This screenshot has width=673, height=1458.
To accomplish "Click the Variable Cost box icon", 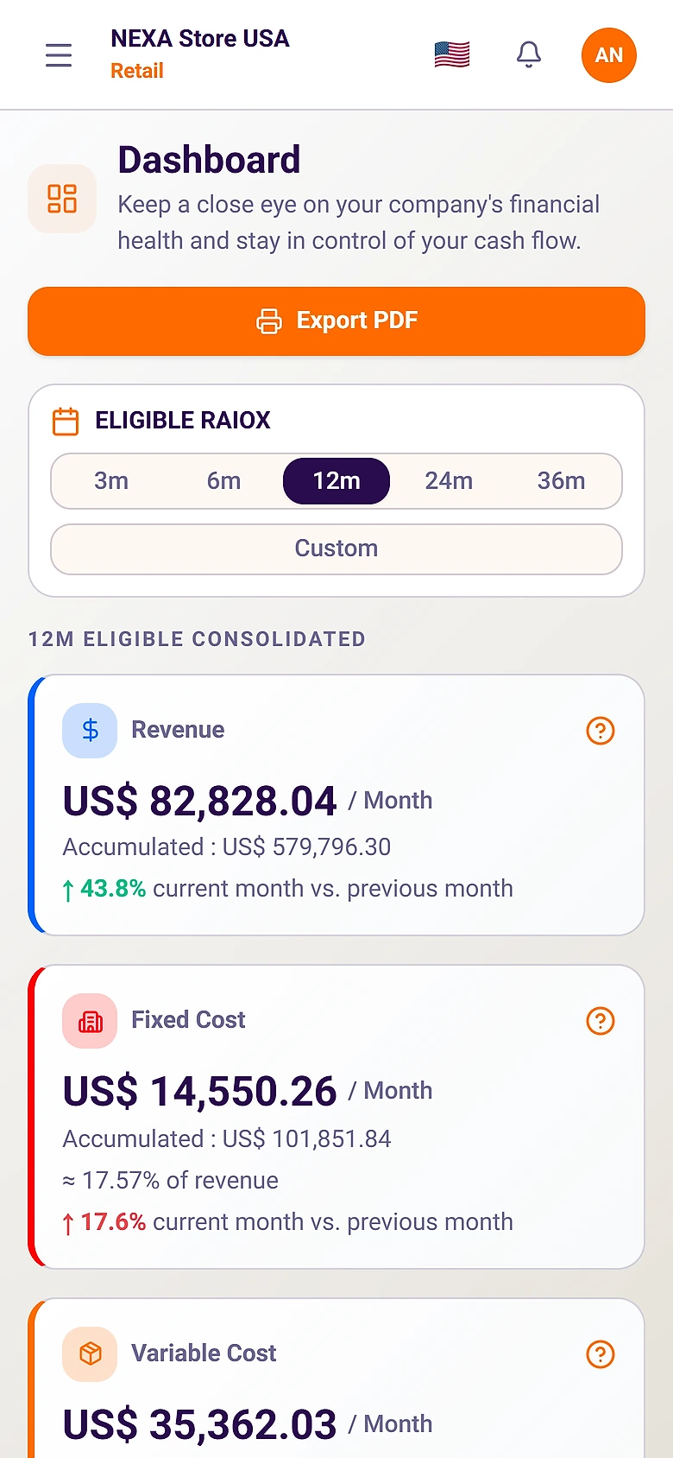I will pyautogui.click(x=90, y=1354).
